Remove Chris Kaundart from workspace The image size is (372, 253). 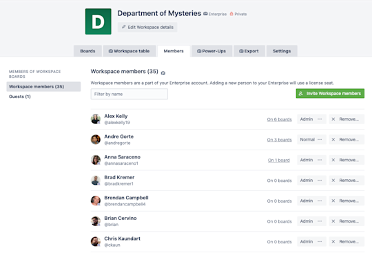pos(347,241)
